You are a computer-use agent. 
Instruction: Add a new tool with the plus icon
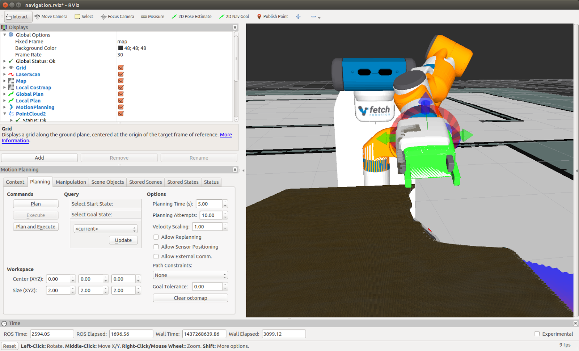298,16
